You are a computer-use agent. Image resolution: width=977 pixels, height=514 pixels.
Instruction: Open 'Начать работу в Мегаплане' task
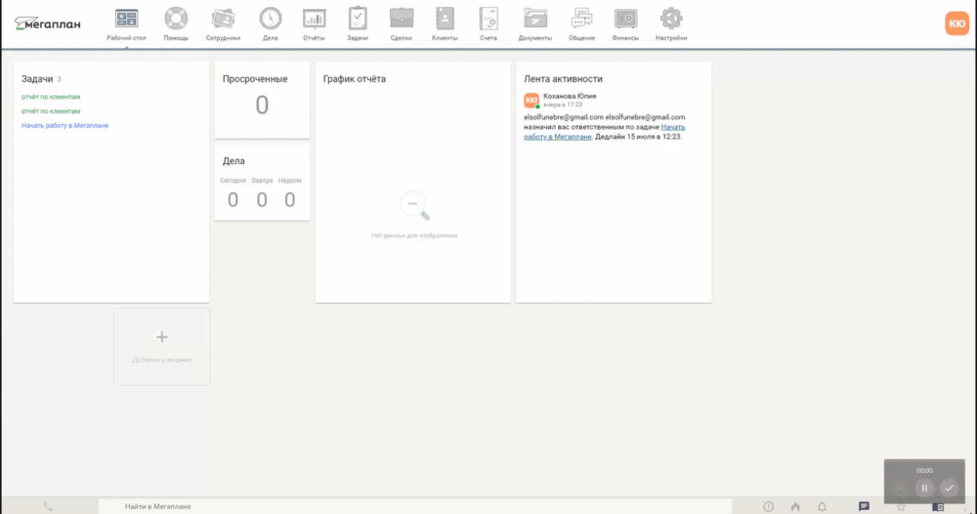point(64,126)
